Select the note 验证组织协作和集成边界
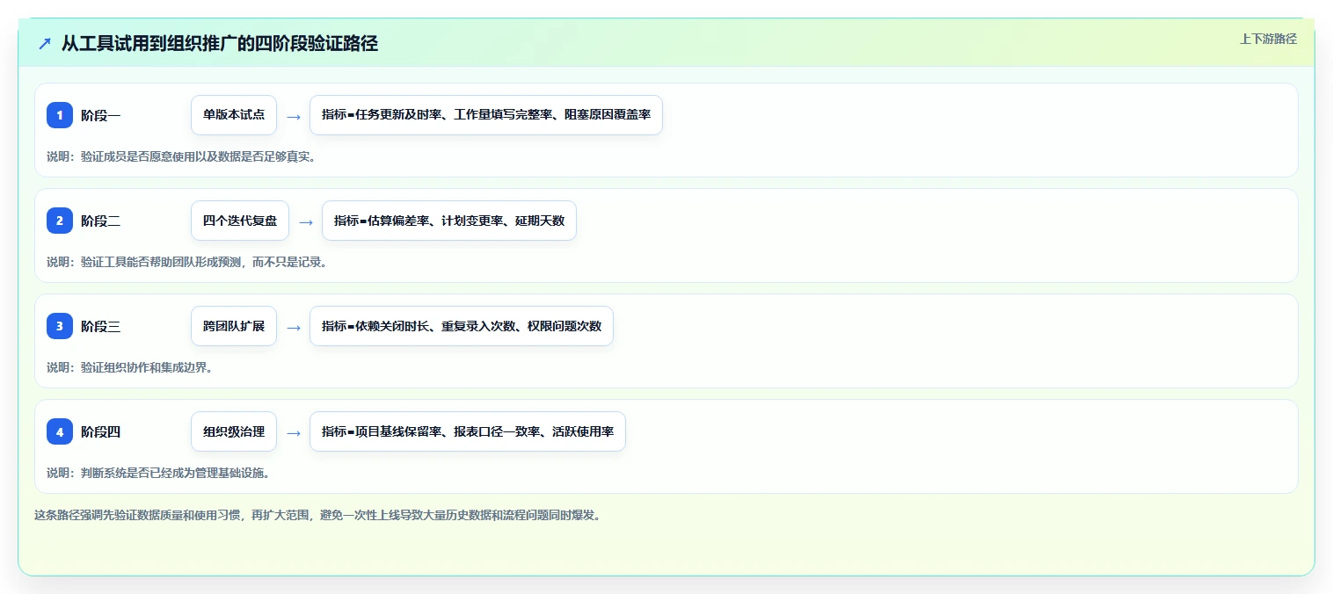Viewport: 1333px width, 594px height. pyautogui.click(x=130, y=367)
